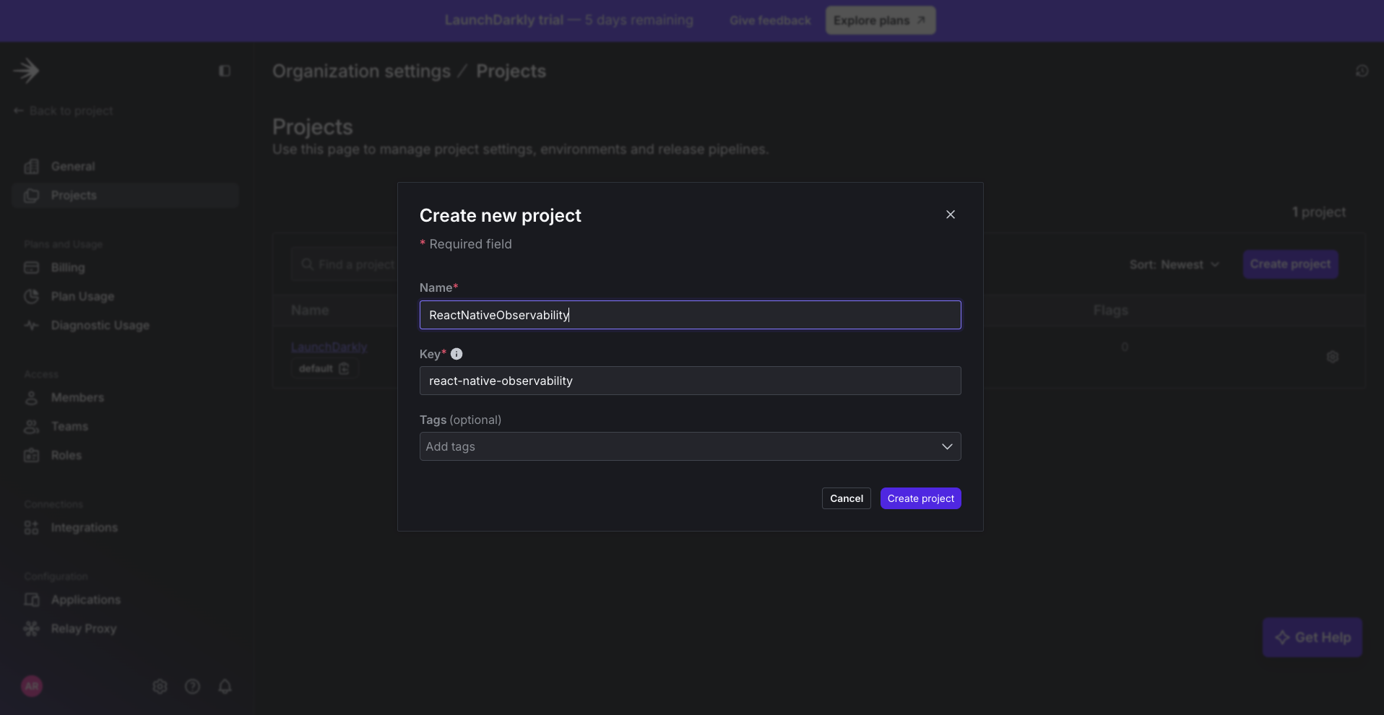
Task: Click the Roles icon
Action: coord(32,455)
